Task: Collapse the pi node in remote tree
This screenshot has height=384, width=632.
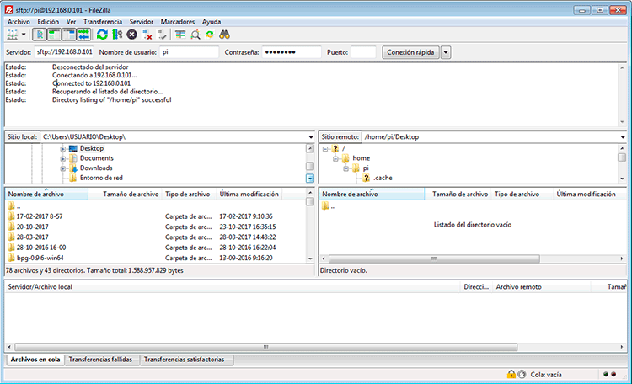Action: (345, 168)
